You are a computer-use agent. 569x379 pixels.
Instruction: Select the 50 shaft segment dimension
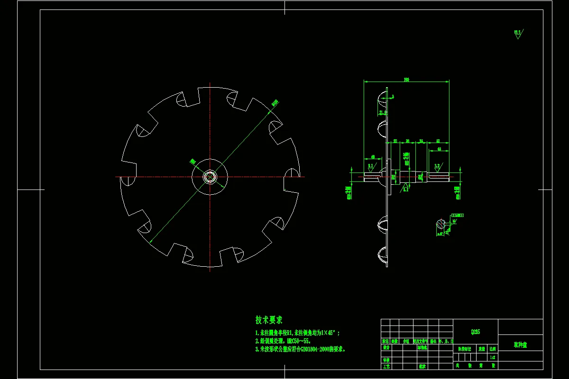click(x=438, y=141)
